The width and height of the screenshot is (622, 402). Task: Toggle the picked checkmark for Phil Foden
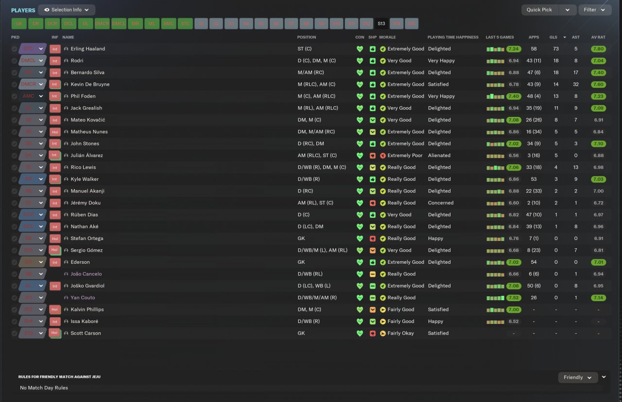coord(15,96)
